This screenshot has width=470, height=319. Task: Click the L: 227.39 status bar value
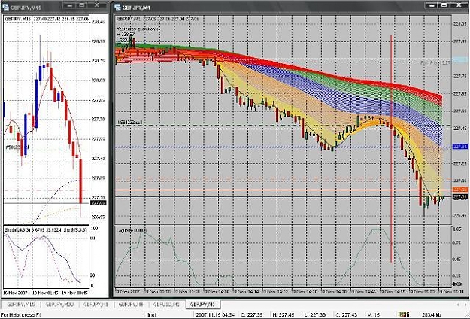(315, 314)
